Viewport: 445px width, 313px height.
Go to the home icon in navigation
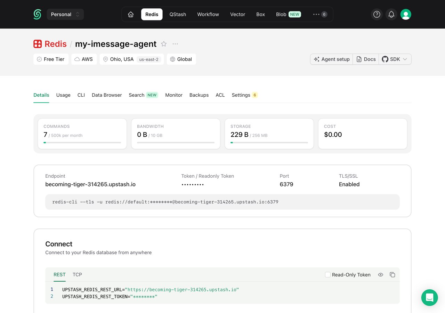(x=131, y=14)
